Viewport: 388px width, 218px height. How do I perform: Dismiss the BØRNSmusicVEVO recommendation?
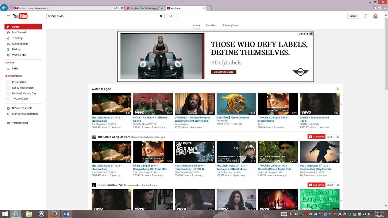(x=338, y=185)
